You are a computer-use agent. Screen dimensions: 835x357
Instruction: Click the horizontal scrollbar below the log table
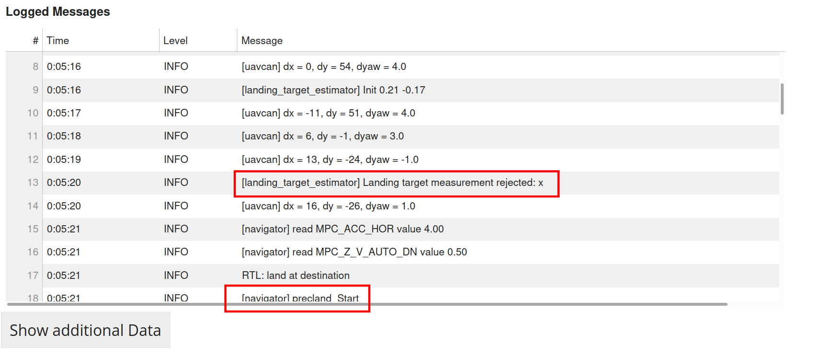point(367,304)
